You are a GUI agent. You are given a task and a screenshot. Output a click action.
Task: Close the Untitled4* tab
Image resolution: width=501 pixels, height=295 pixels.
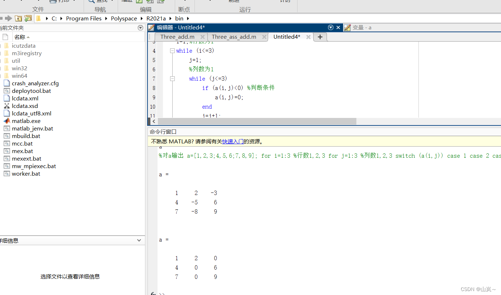point(308,37)
